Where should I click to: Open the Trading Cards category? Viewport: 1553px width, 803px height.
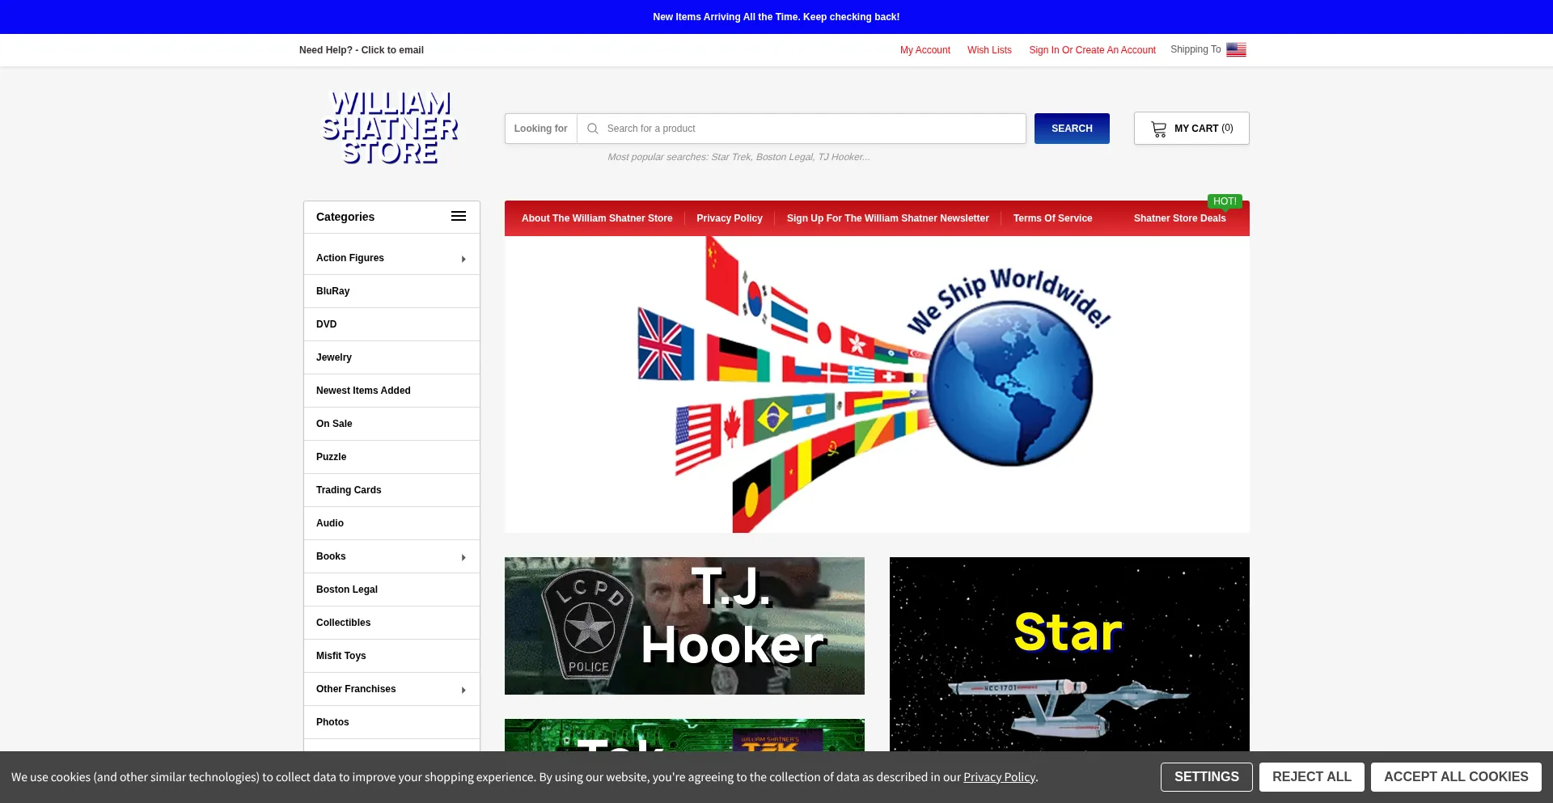(391, 490)
